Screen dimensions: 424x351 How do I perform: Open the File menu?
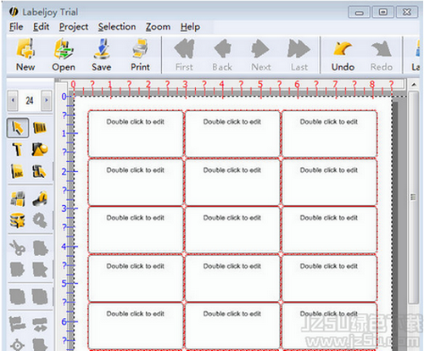tap(16, 27)
